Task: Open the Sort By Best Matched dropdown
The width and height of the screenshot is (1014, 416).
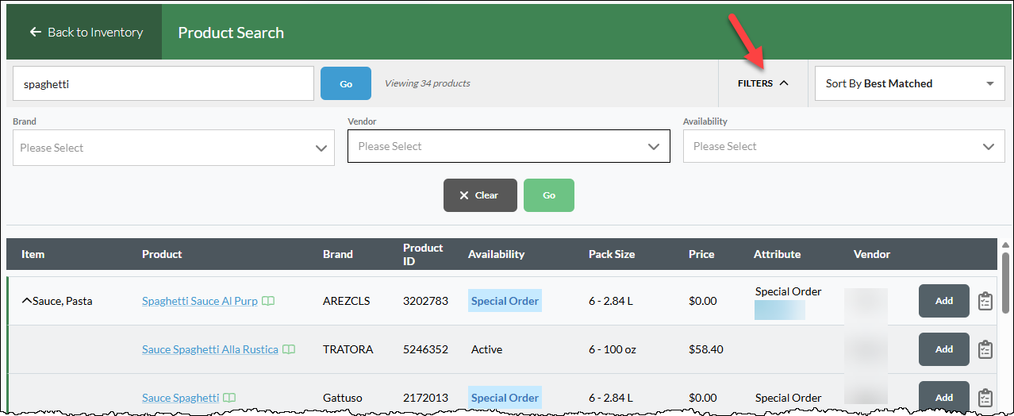Action: point(910,83)
